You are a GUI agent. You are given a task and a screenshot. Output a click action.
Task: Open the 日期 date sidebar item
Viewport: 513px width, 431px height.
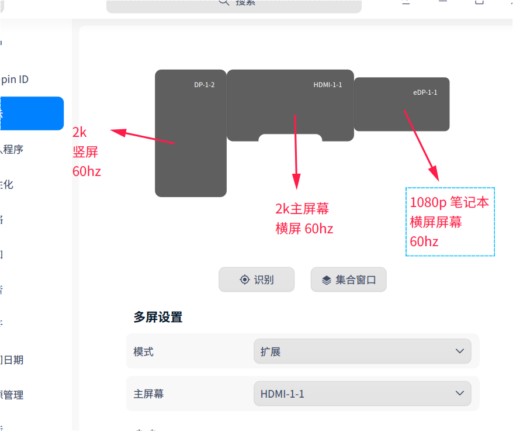click(x=12, y=360)
